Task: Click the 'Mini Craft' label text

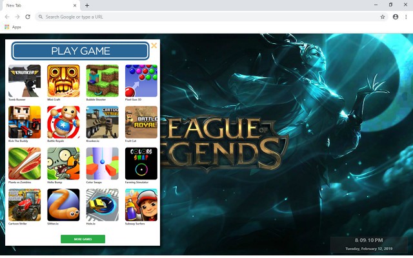Action: click(x=54, y=99)
